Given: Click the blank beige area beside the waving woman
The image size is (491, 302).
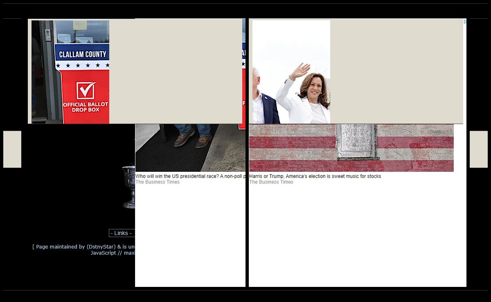Looking at the screenshot, I should [396, 71].
